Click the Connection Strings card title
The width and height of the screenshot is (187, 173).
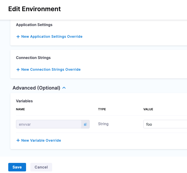point(33,58)
